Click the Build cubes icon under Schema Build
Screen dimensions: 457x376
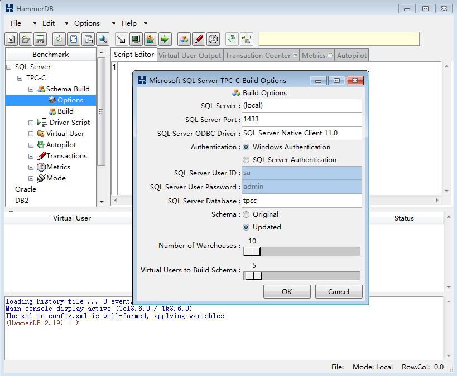(52, 111)
